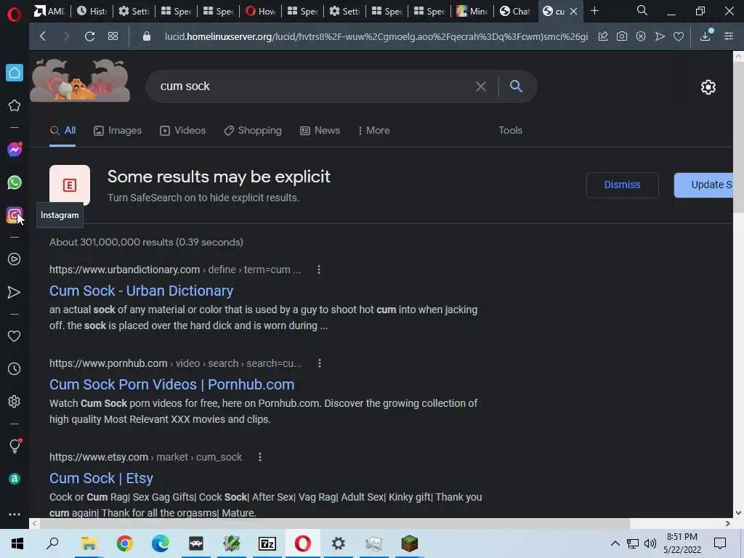This screenshot has height=558, width=744.
Task: Open File Explorer from the taskbar
Action: (89, 543)
